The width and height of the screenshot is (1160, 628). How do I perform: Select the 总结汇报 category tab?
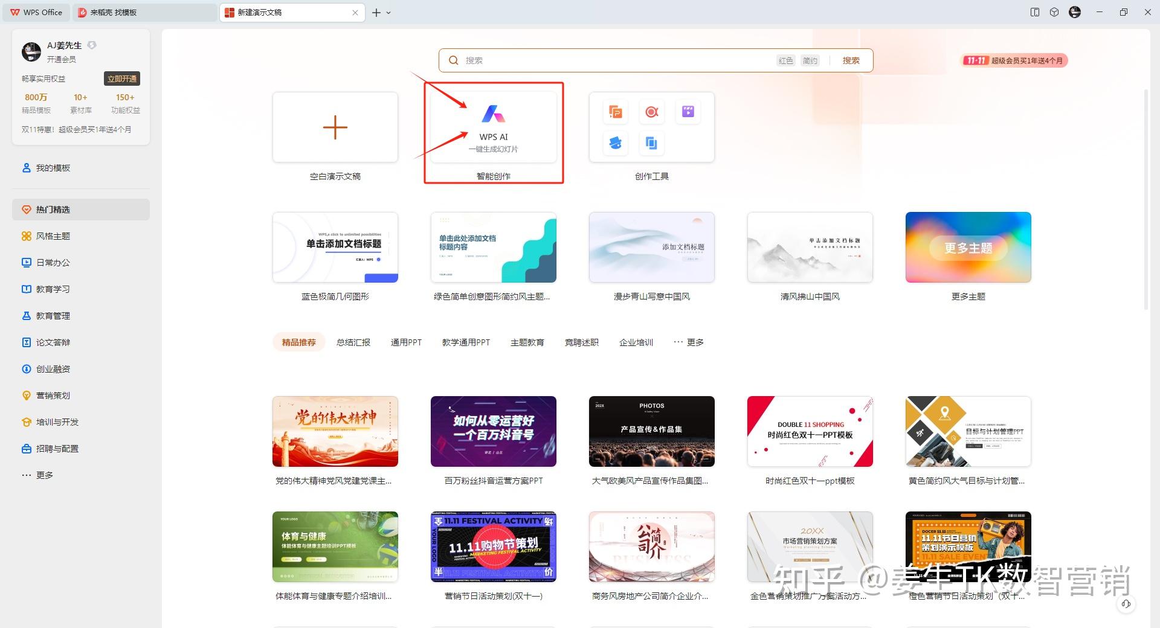pos(353,342)
